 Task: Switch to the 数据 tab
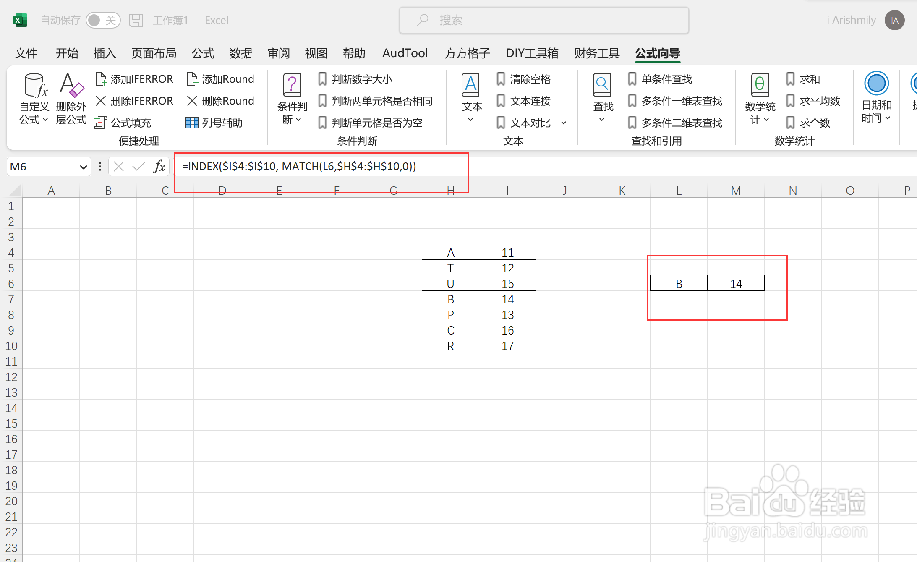241,53
